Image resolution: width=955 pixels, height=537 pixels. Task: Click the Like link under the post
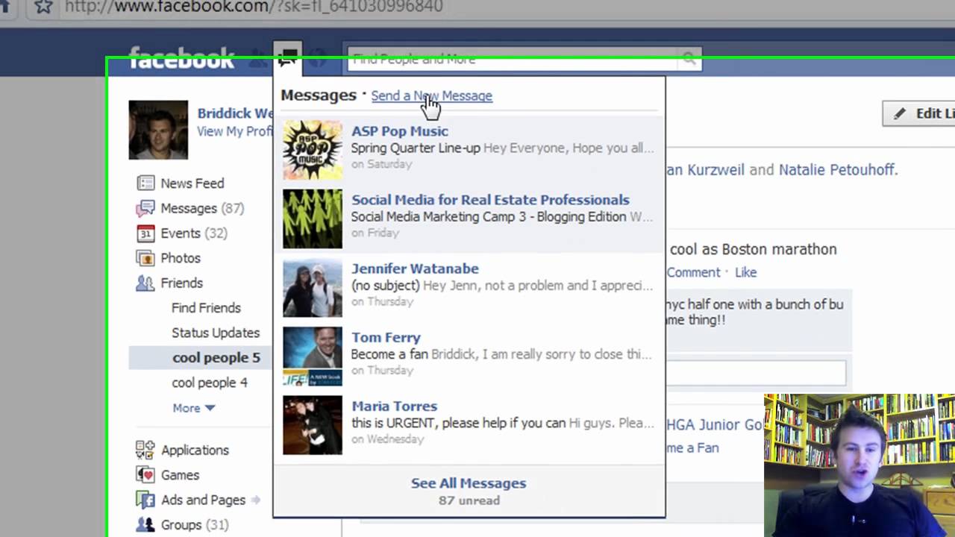pyautogui.click(x=745, y=272)
